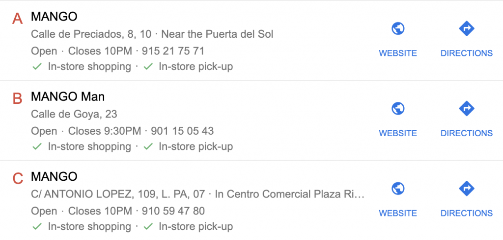Click the globe icon for MANGO Man
Viewport: 503px width, 240px height.
[x=398, y=109]
